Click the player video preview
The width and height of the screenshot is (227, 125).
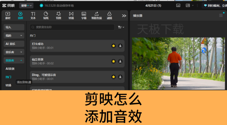tap(178, 63)
